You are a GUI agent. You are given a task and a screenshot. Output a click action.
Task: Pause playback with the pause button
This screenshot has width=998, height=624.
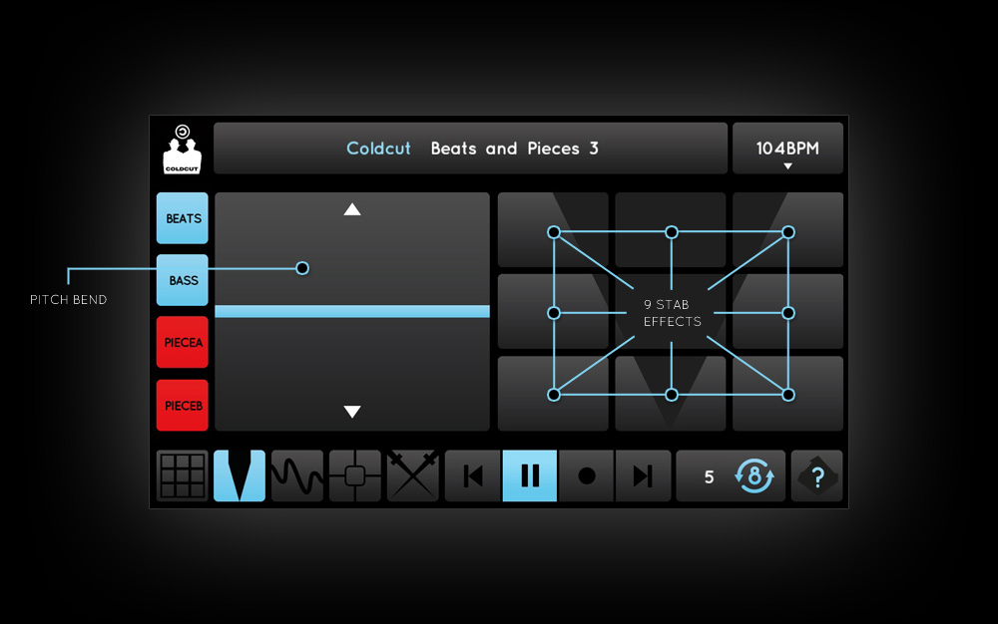(x=530, y=475)
